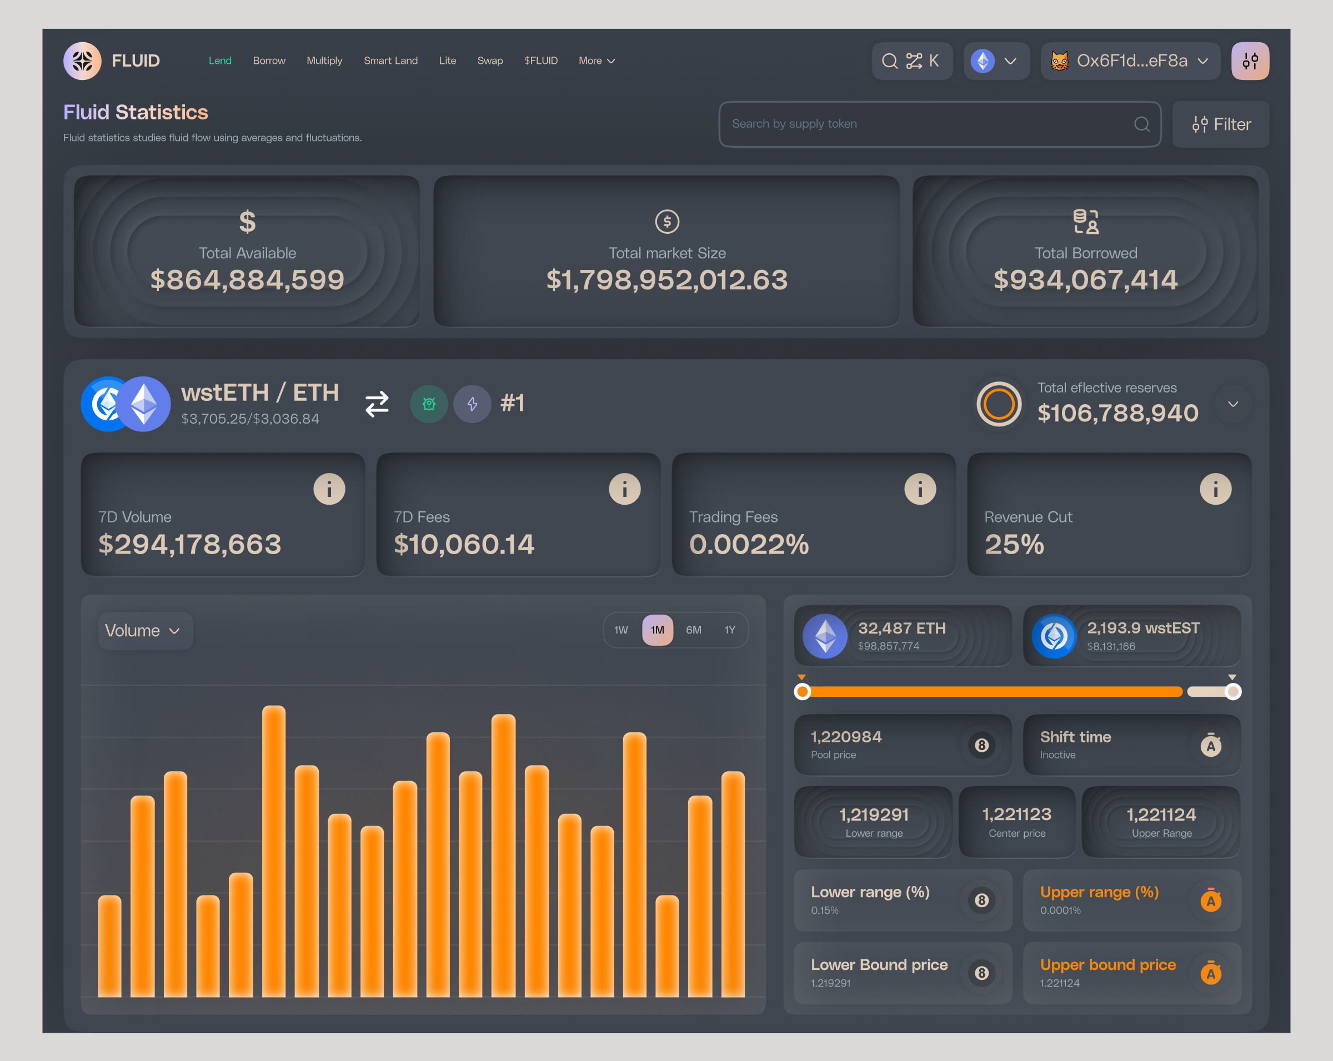Open the Volume chart metric dropdown

[x=144, y=630]
